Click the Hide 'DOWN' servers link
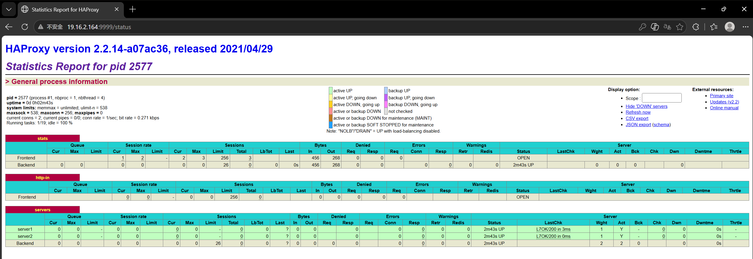The image size is (753, 259). [x=647, y=106]
